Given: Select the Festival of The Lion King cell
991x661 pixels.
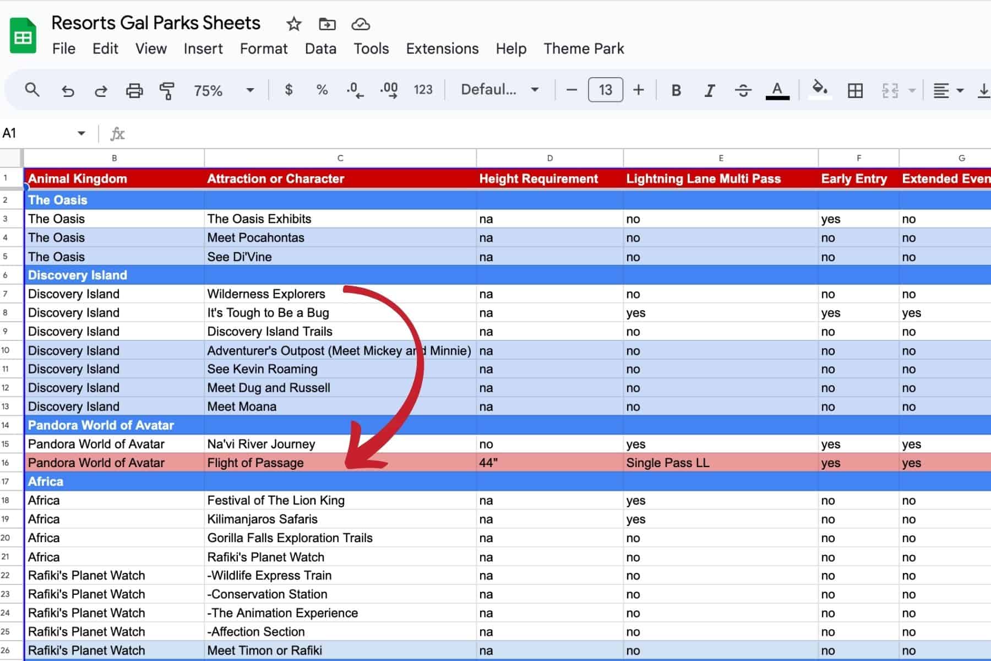Looking at the screenshot, I should [340, 500].
